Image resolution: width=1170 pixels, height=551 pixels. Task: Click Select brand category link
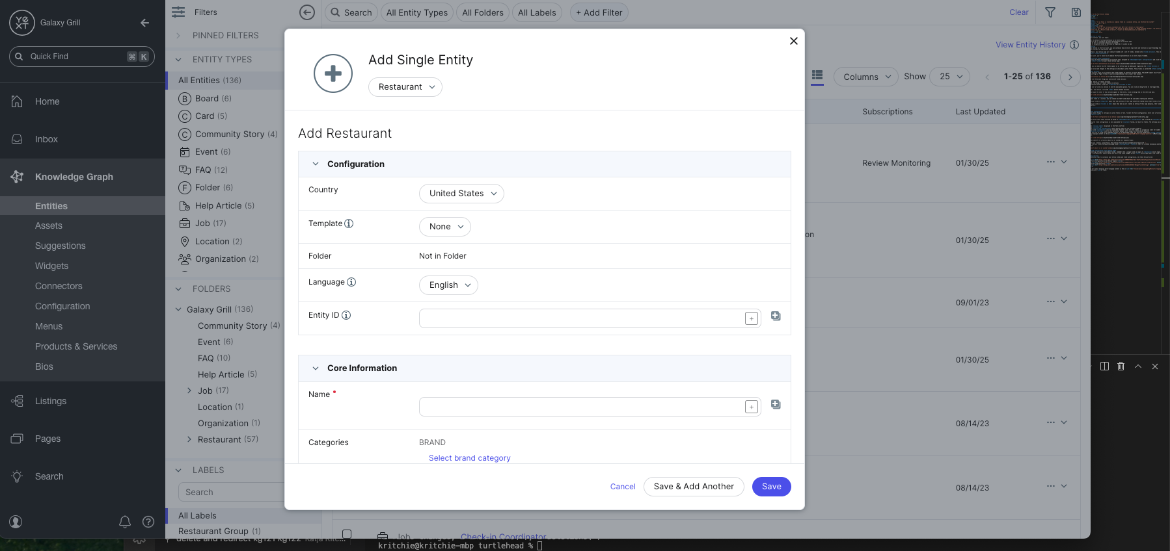pos(469,458)
